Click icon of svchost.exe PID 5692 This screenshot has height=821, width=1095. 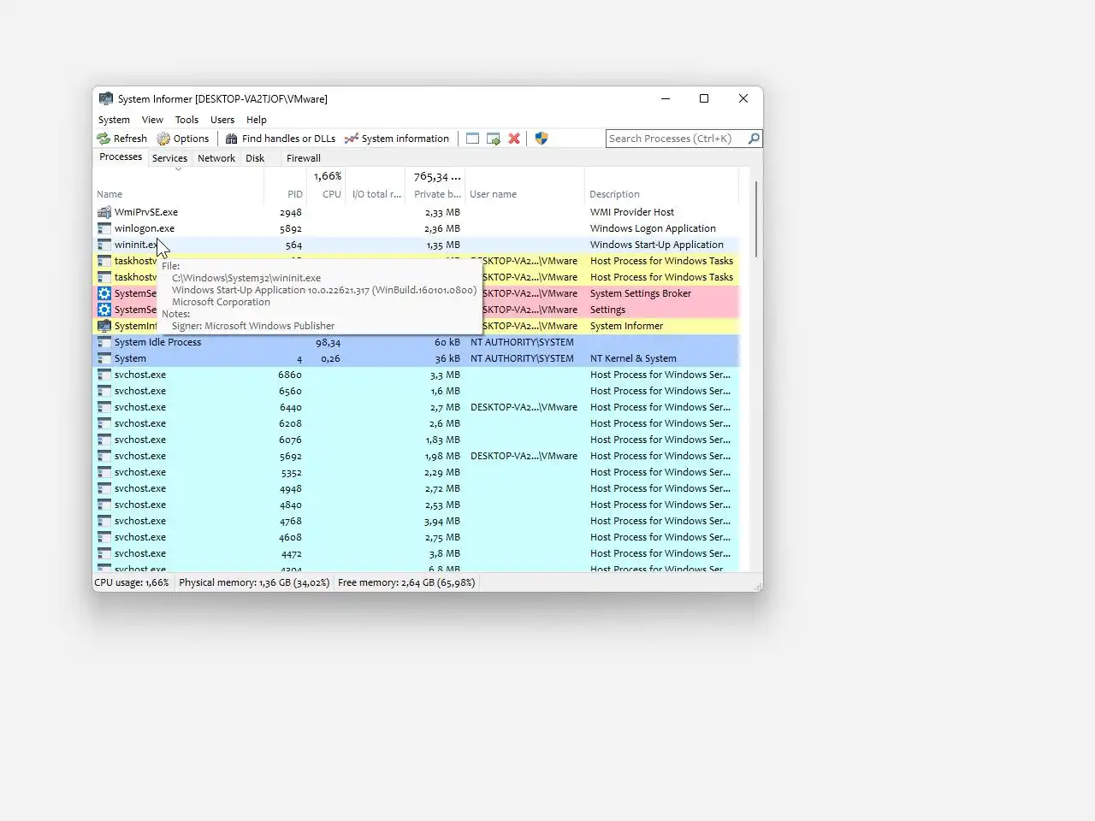(104, 456)
